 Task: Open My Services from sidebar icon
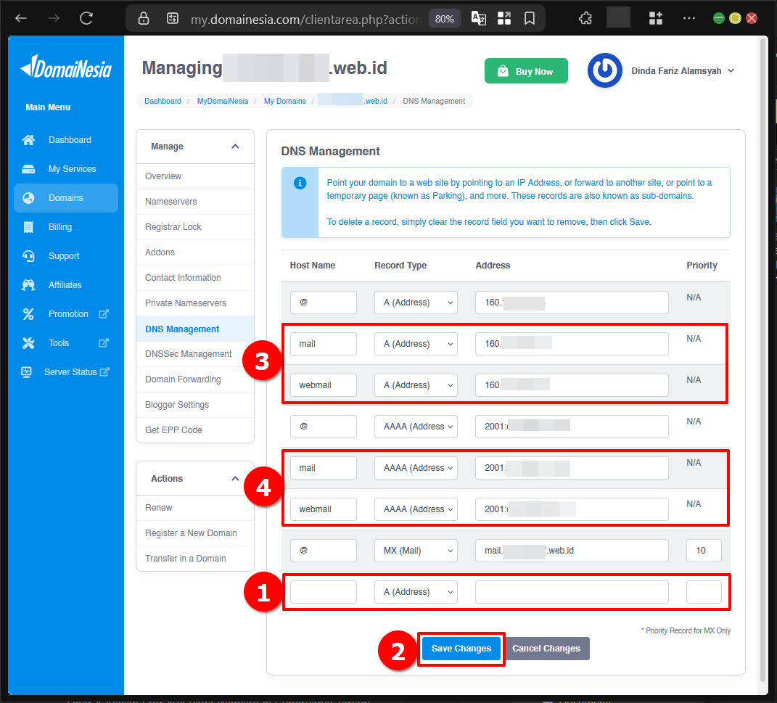[28, 168]
